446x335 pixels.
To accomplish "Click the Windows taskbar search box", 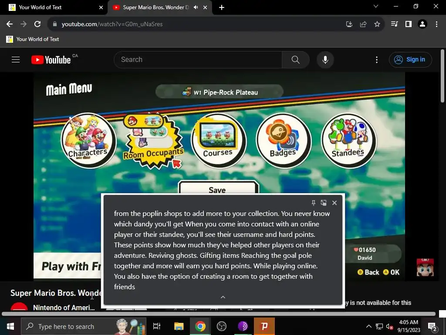I will (84, 326).
